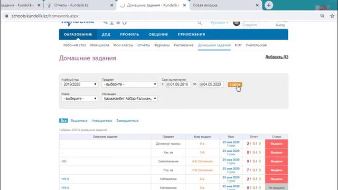Expand the Кто выдал teacher dropdown

(x=129, y=99)
